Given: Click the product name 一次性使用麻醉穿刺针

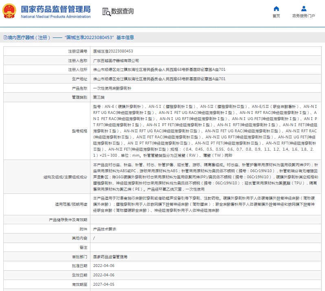Looking at the screenshot, I should [x=112, y=88].
